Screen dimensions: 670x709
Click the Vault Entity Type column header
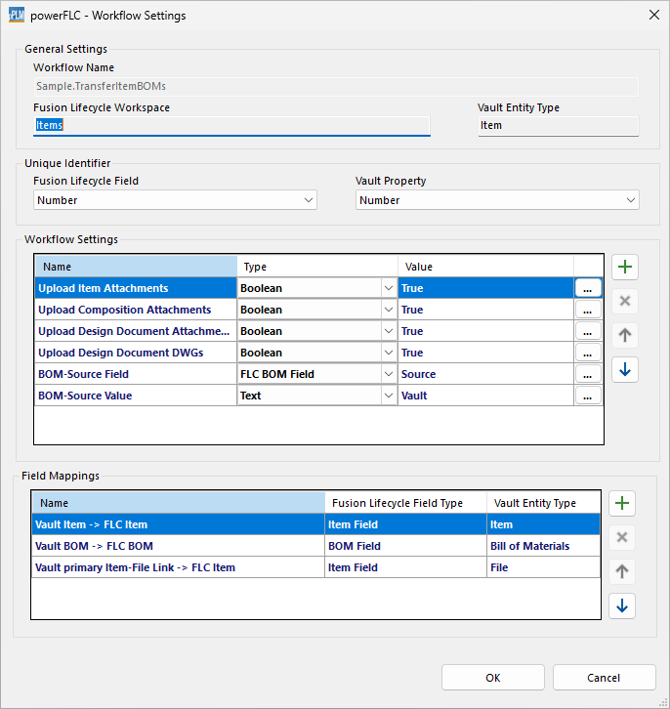[543, 503]
